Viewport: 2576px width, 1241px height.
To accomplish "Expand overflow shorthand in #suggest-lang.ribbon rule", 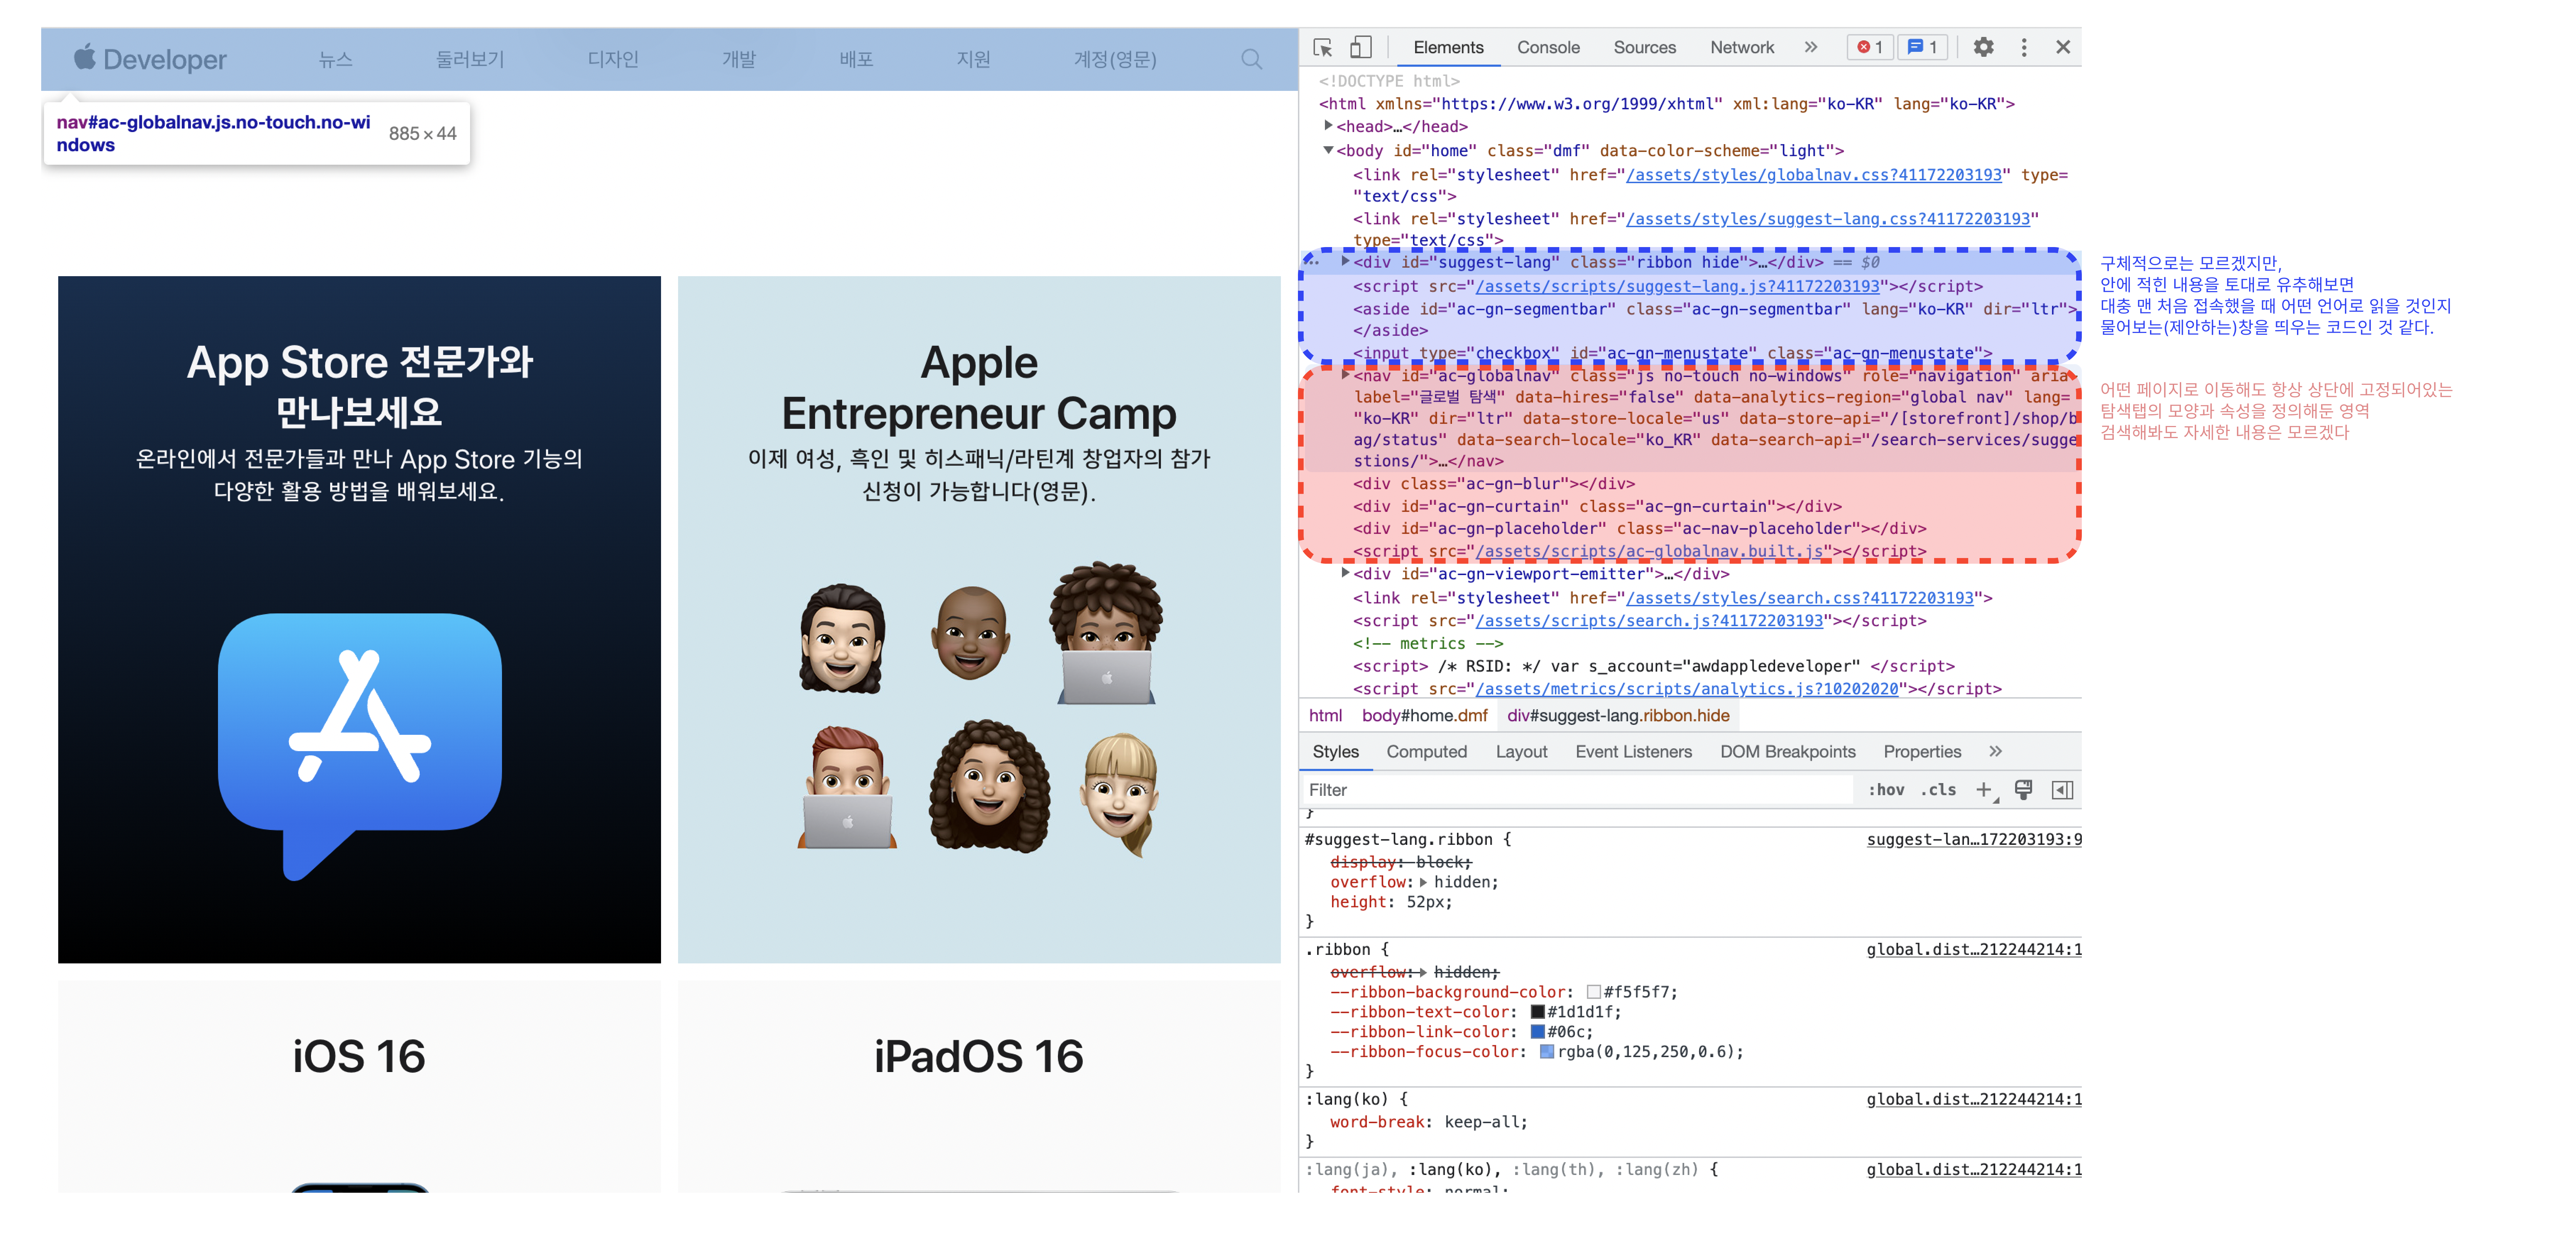I will tap(1423, 882).
